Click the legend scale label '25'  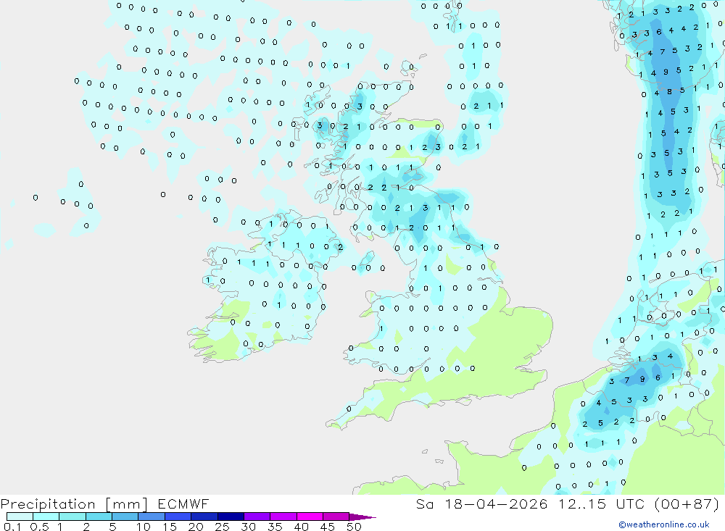222,527
